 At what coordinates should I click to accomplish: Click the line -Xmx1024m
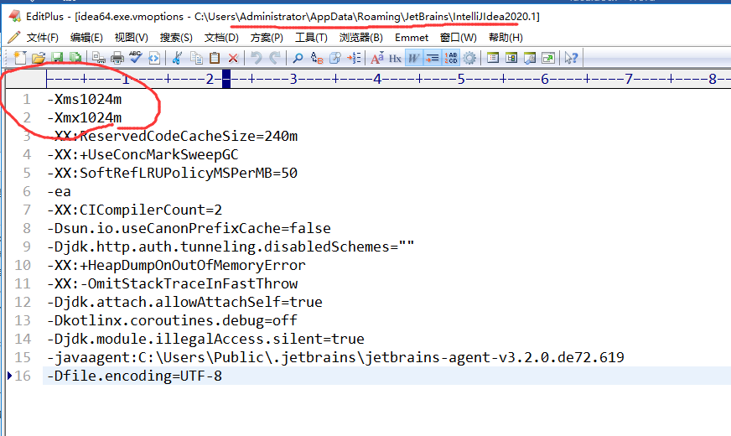point(85,117)
